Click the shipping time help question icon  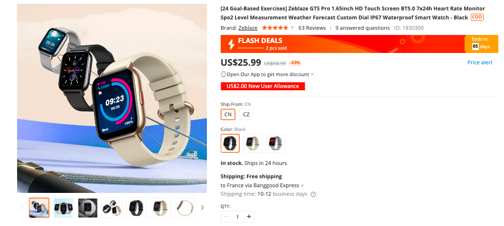coord(313,194)
